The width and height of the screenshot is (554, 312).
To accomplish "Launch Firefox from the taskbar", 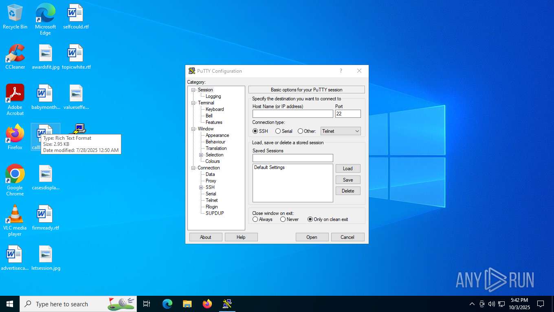I will coord(207,304).
